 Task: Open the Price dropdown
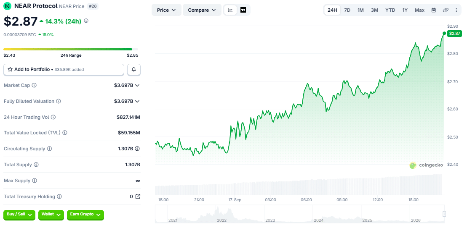coord(166,10)
